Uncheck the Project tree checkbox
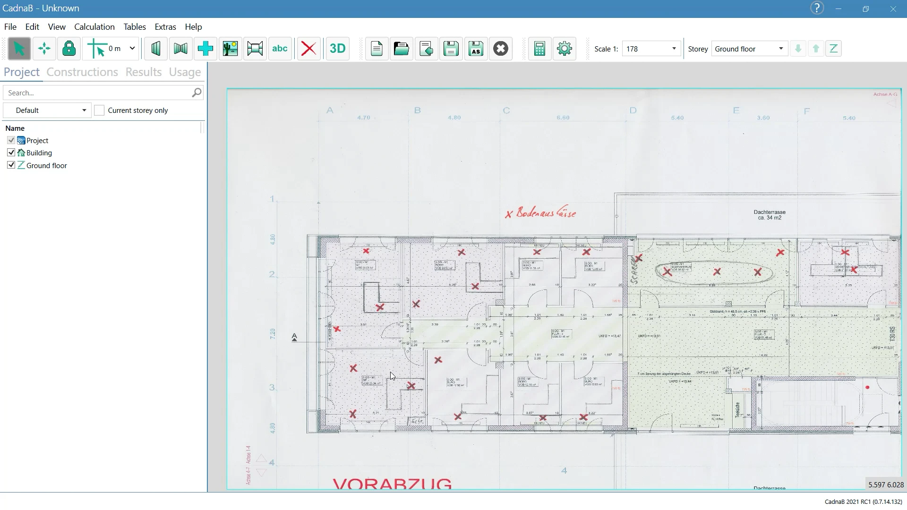 click(11, 140)
